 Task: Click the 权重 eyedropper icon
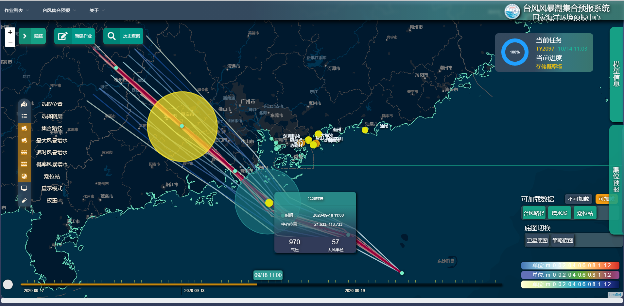tap(24, 200)
